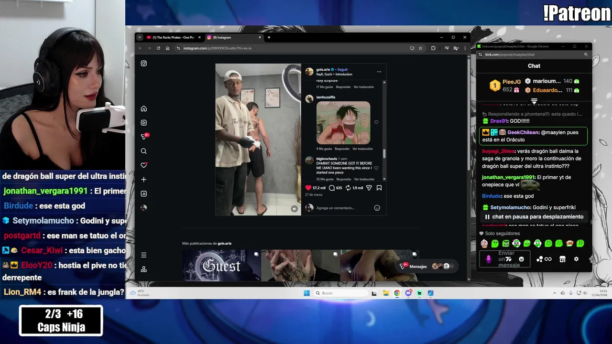The height and width of the screenshot is (344, 612).
Task: Open the Chrome extensions puzzle icon
Action: 433,48
